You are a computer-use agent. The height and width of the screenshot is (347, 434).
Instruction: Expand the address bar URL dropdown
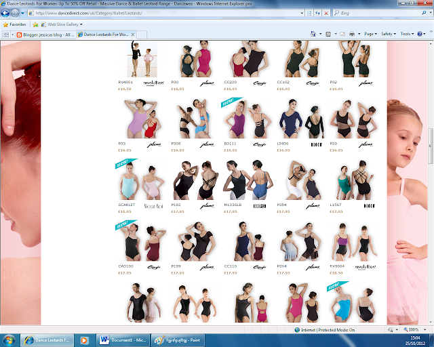pos(302,13)
